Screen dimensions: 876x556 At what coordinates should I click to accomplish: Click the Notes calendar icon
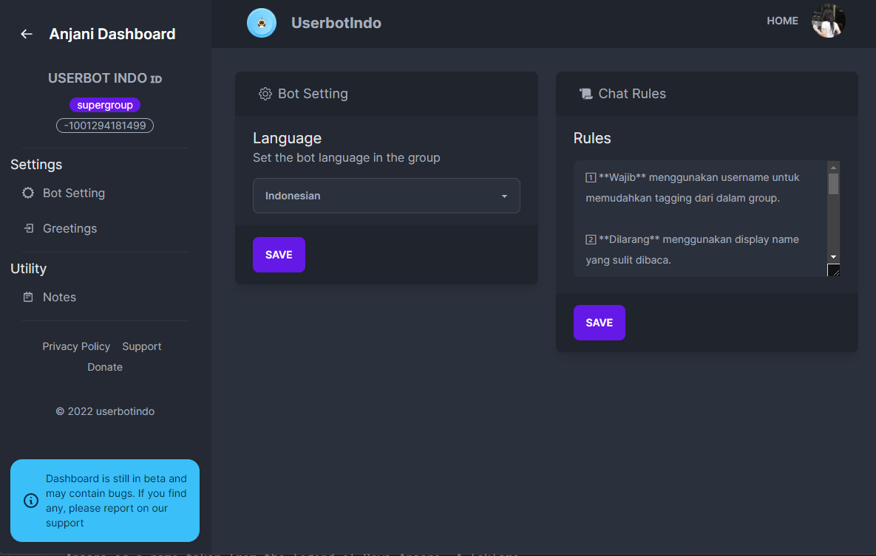coord(28,297)
